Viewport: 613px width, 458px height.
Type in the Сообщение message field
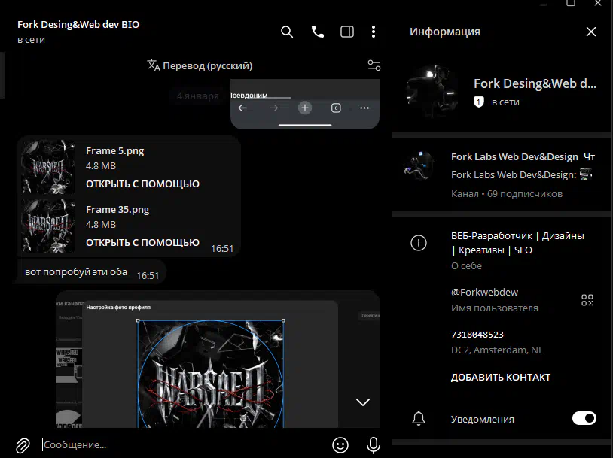point(181,445)
